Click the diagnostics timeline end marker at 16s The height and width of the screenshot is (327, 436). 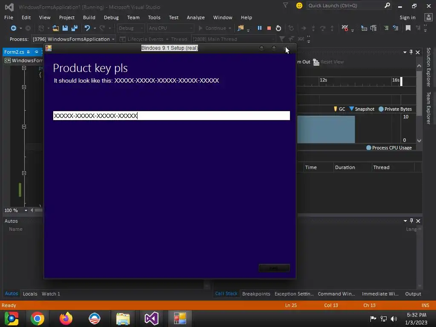coord(401,81)
